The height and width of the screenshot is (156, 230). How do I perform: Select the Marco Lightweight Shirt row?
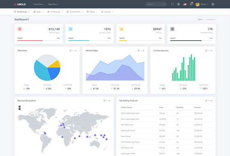tap(166, 119)
